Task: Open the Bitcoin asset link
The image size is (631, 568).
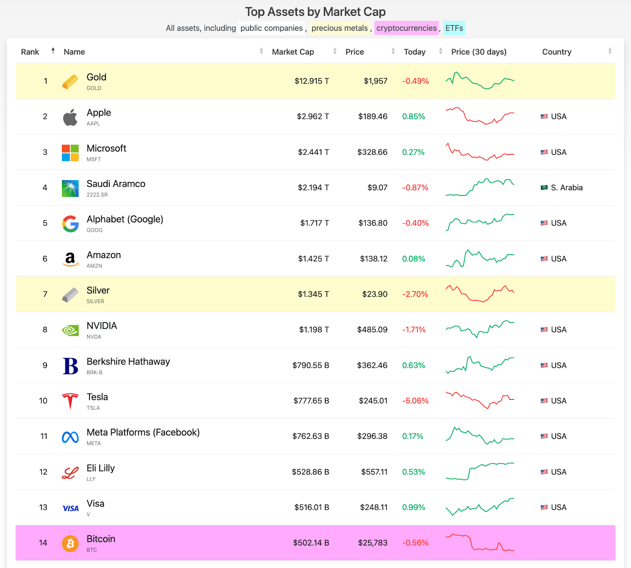Action: tap(101, 539)
